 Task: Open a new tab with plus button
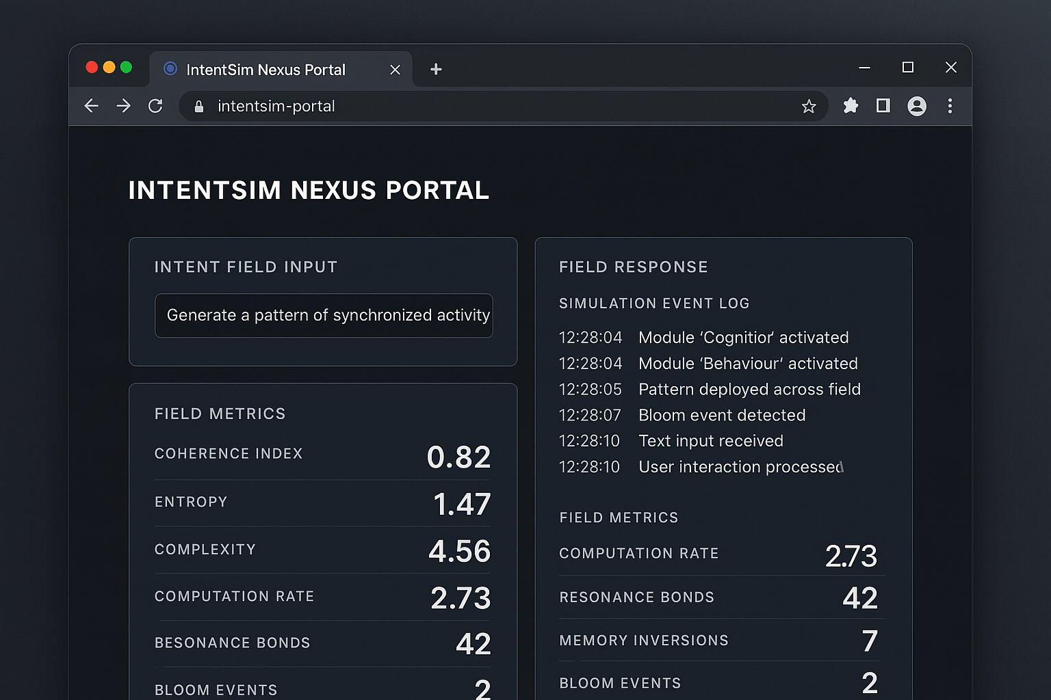[436, 69]
